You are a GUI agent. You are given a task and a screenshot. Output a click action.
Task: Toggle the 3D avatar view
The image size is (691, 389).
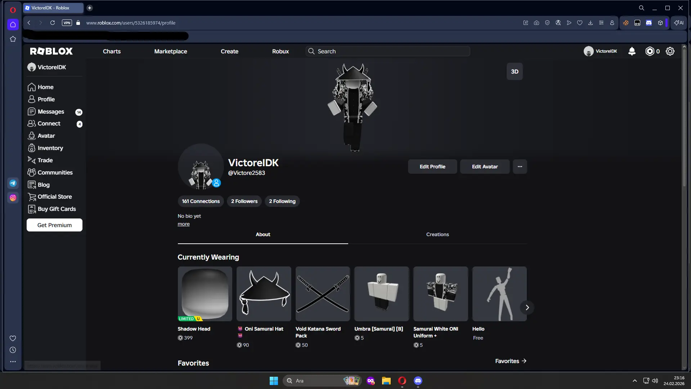(x=515, y=71)
